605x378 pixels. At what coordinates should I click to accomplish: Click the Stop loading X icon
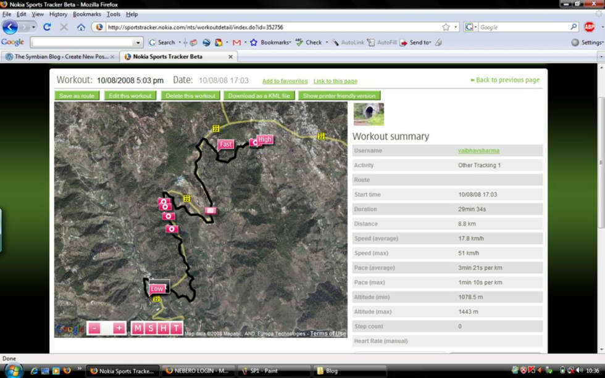[x=64, y=27]
